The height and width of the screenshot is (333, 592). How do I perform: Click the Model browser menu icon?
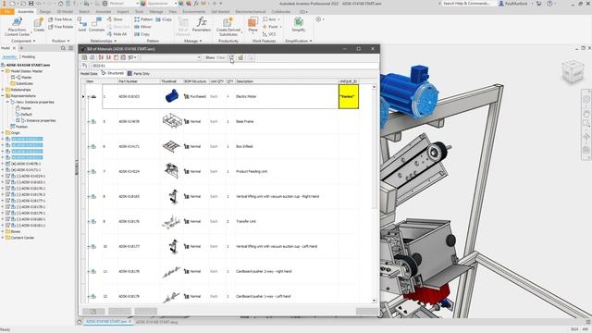coord(70,48)
